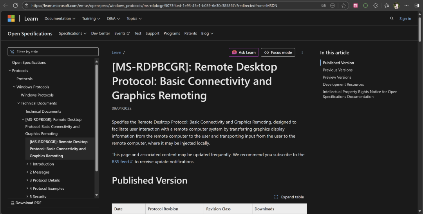The image size is (423, 214).
Task: Click the browser address bar URL
Action: pyautogui.click(x=154, y=5)
